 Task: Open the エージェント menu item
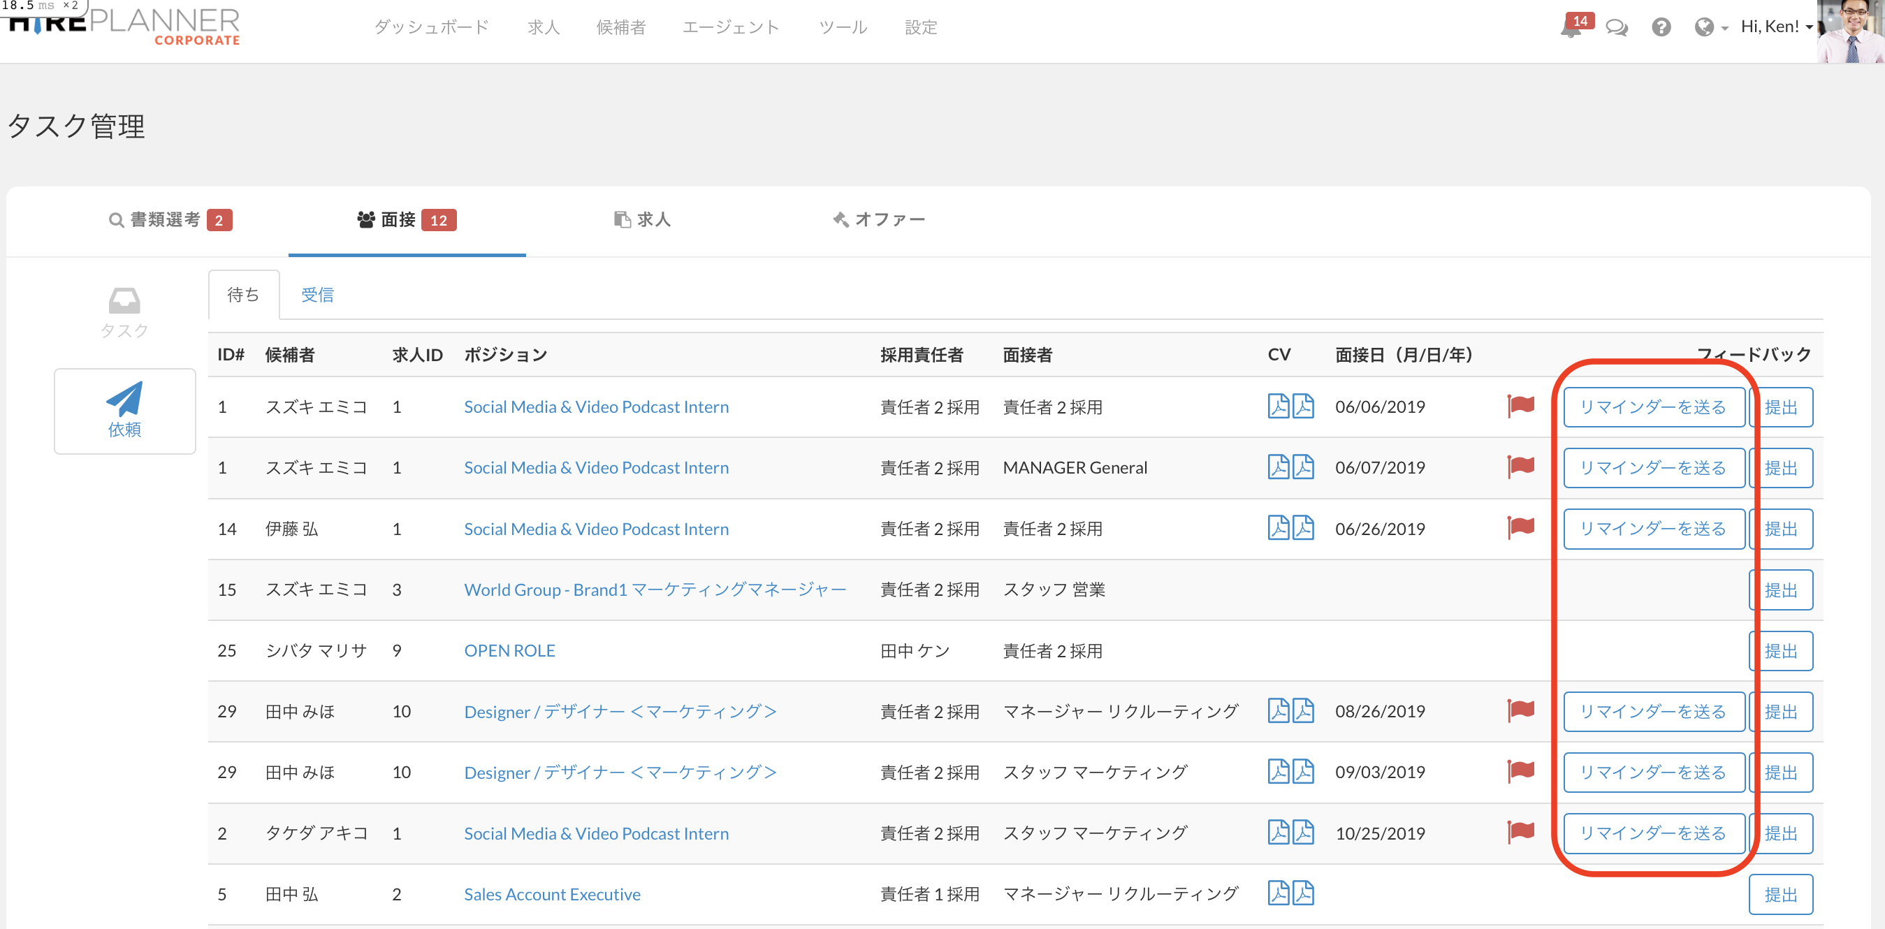[730, 28]
